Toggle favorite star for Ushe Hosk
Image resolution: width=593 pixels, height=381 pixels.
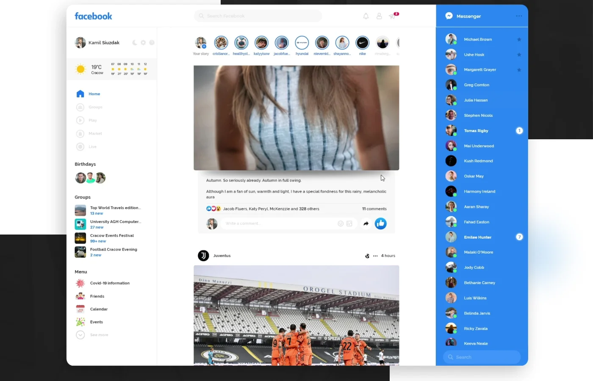coord(519,55)
